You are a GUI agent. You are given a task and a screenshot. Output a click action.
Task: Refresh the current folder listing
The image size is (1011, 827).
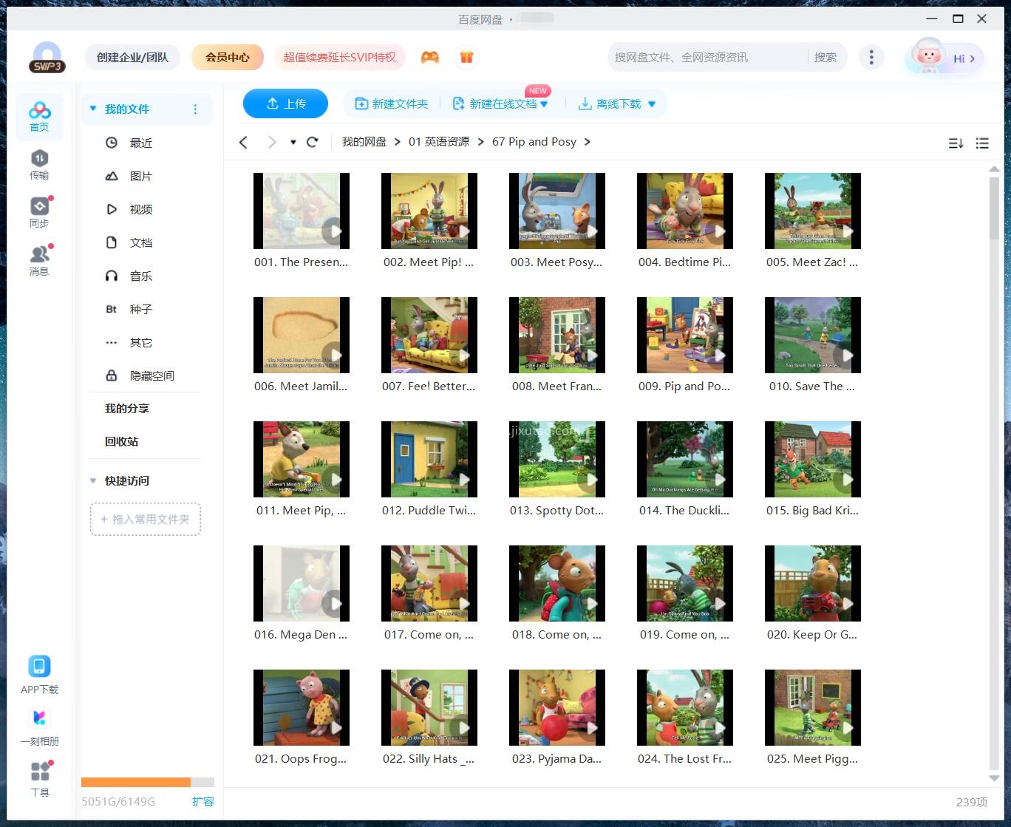click(313, 142)
